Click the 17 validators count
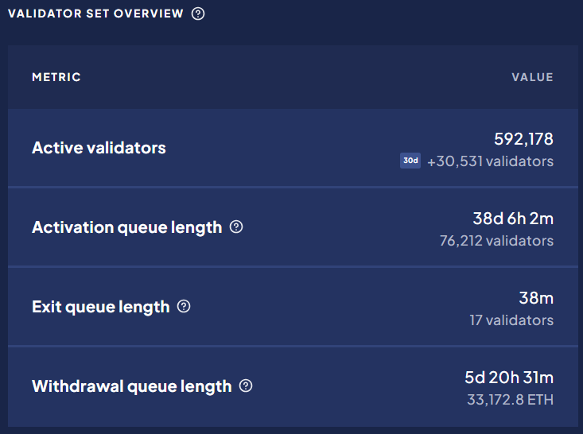Viewport: 583px width, 434px height. [x=511, y=320]
